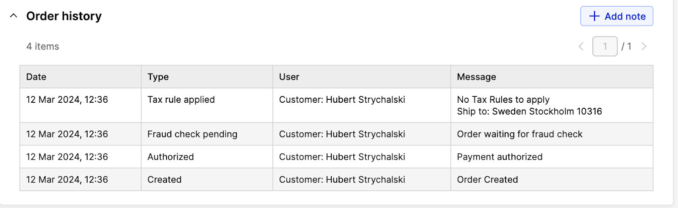The image size is (678, 208).
Task: Focus the page number input field
Action: [605, 47]
